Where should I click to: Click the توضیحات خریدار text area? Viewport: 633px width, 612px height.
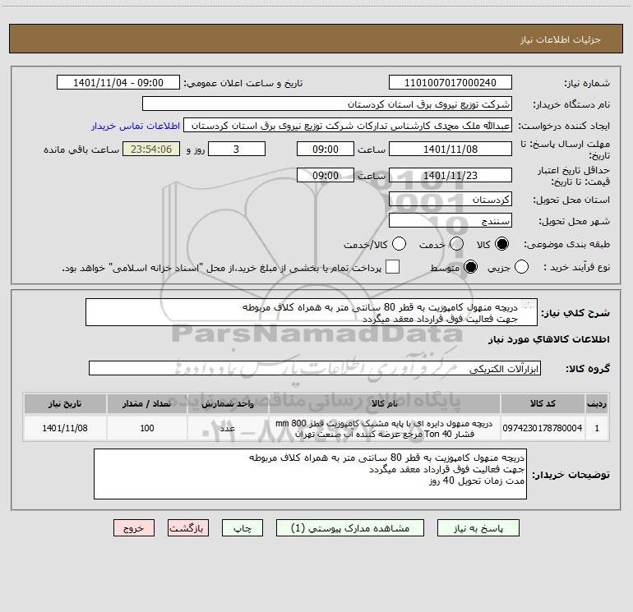pos(310,474)
